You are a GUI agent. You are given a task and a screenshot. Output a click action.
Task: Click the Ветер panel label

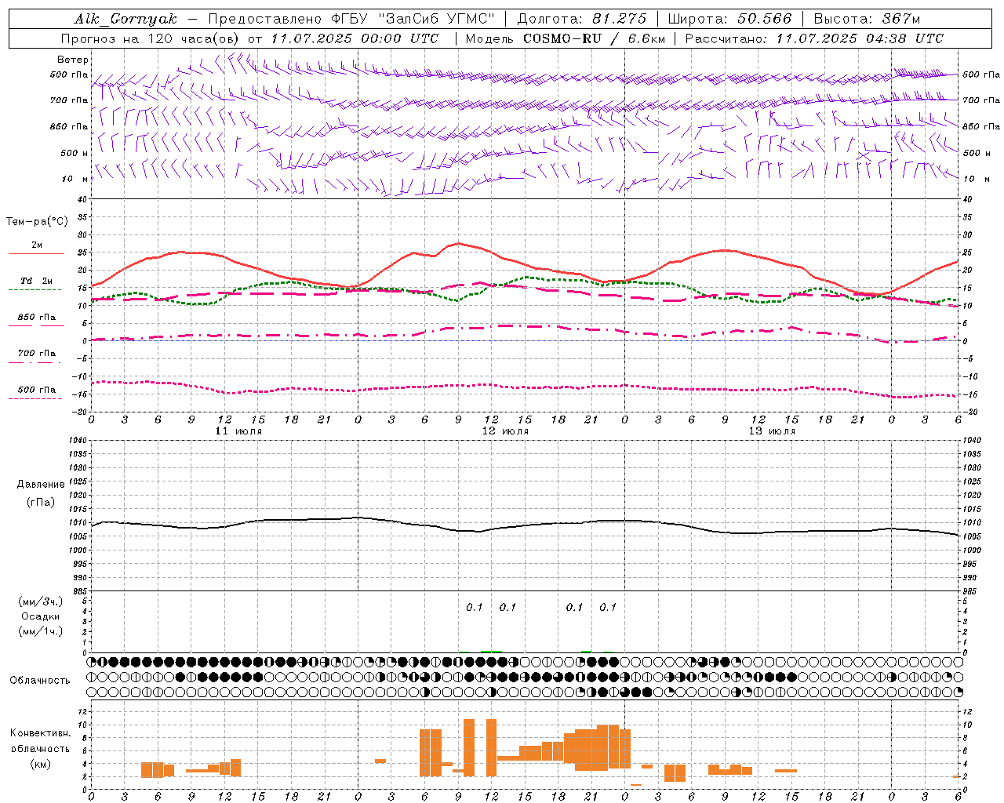pos(73,60)
